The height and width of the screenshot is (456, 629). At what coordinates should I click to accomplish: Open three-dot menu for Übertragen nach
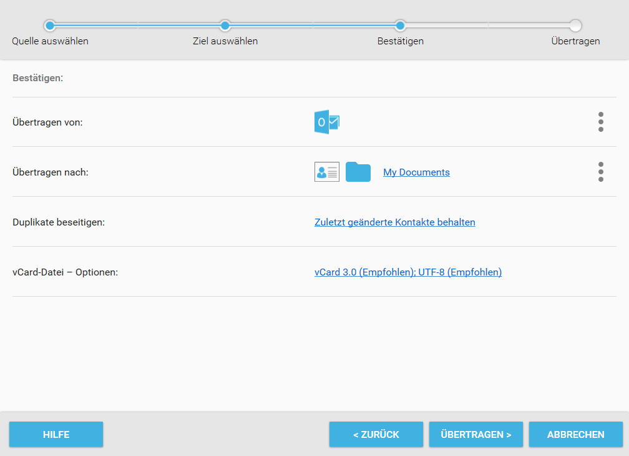(600, 172)
